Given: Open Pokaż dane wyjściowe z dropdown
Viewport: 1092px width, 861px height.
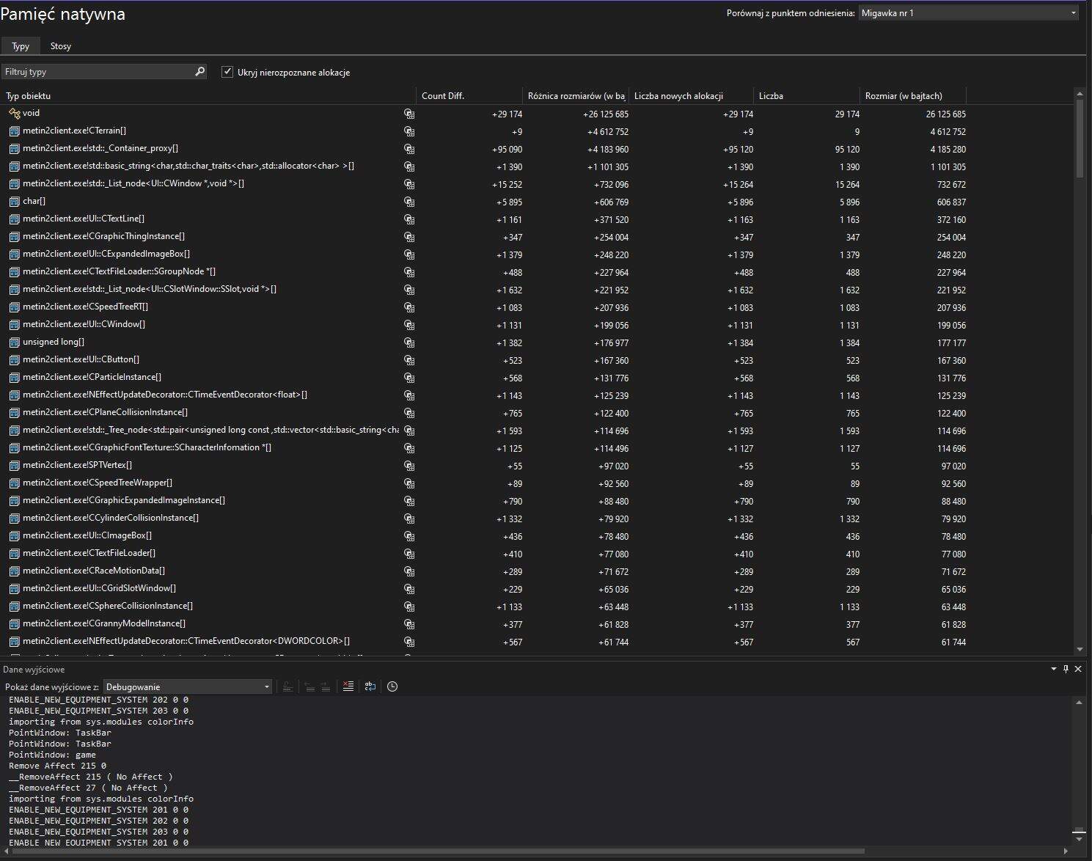Looking at the screenshot, I should pyautogui.click(x=188, y=686).
